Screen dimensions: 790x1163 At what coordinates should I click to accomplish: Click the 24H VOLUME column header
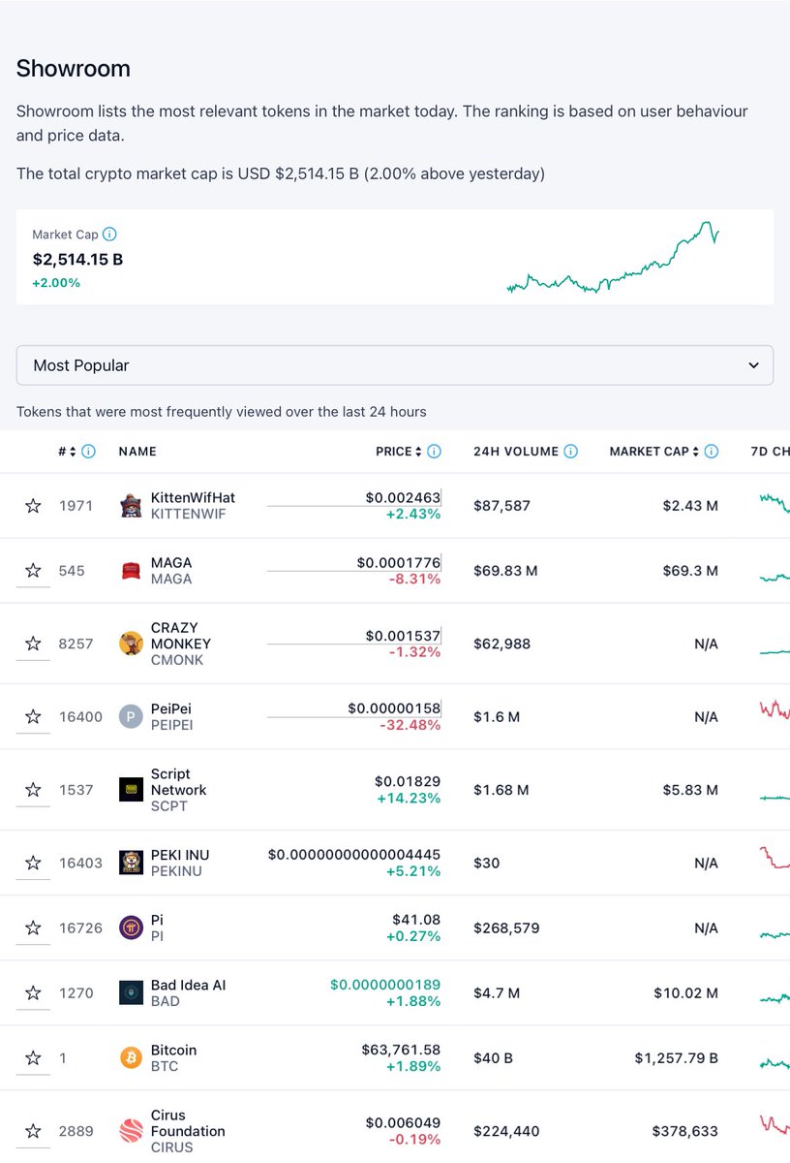(516, 452)
